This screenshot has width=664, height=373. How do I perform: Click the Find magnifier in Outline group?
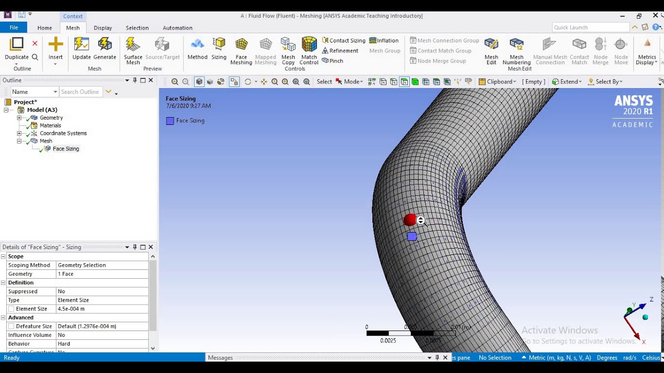tap(35, 57)
